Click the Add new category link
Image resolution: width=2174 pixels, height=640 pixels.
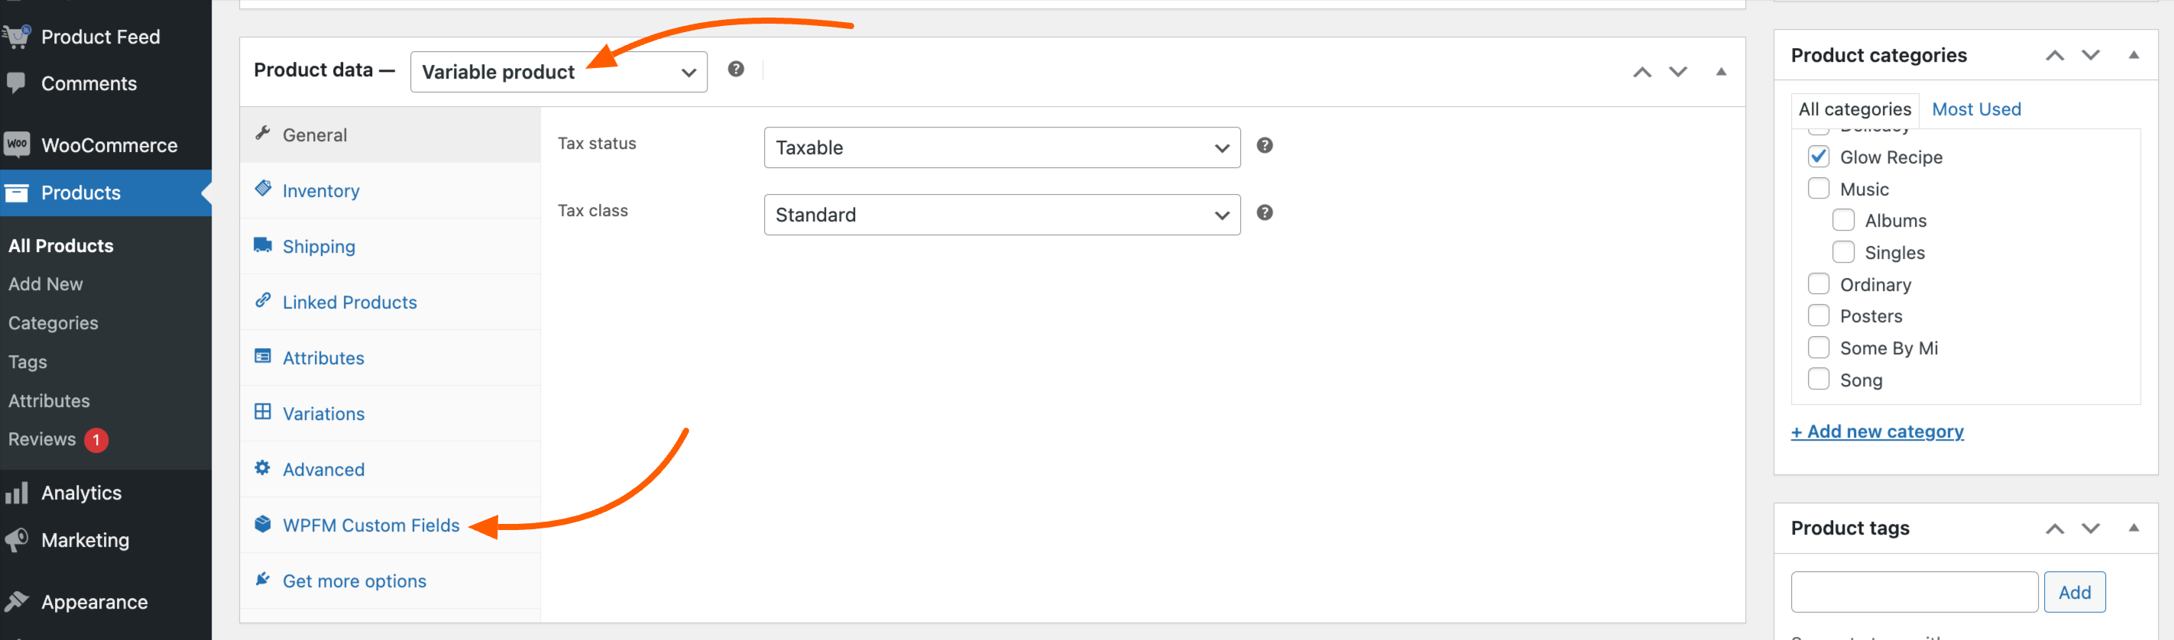coord(1877,431)
